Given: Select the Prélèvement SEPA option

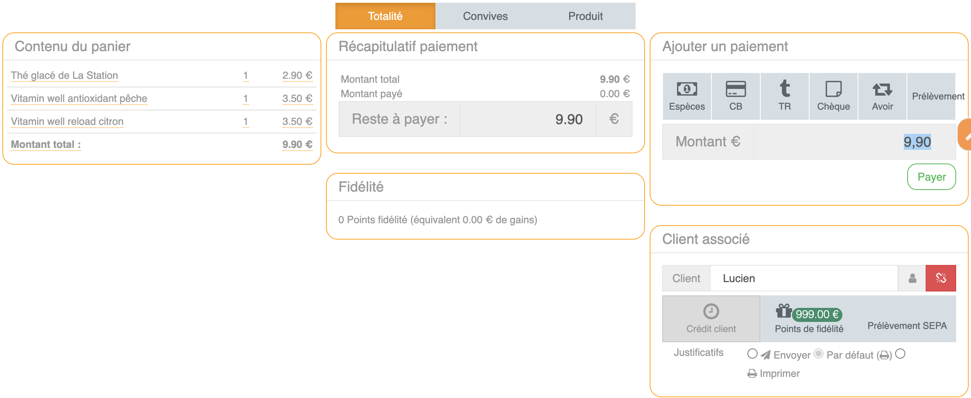Looking at the screenshot, I should (x=907, y=325).
